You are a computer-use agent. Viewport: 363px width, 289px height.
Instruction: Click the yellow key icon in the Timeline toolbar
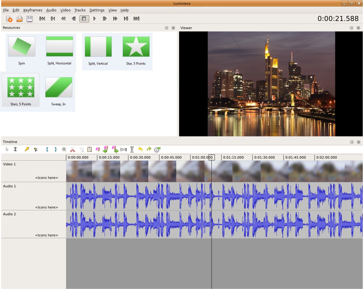(x=27, y=149)
